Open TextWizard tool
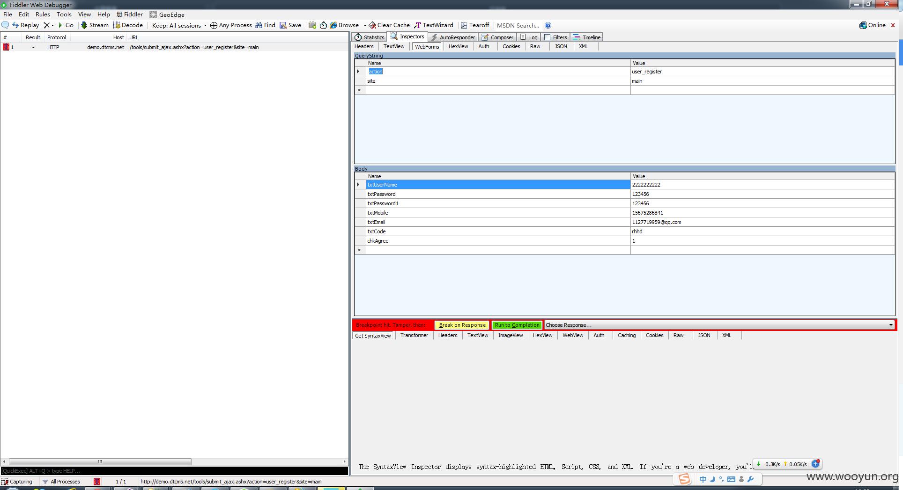 coord(434,25)
